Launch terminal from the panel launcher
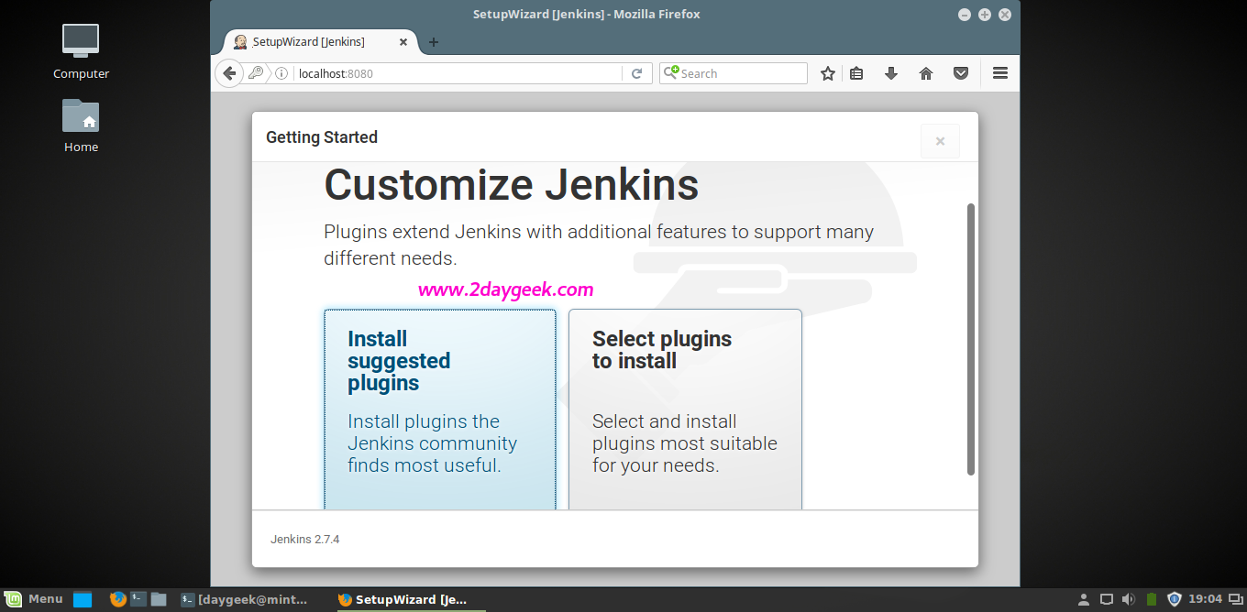Image resolution: width=1247 pixels, height=612 pixels. pyautogui.click(x=138, y=599)
